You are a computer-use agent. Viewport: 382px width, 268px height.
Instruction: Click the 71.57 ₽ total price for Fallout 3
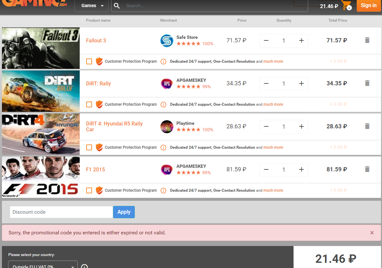click(337, 40)
